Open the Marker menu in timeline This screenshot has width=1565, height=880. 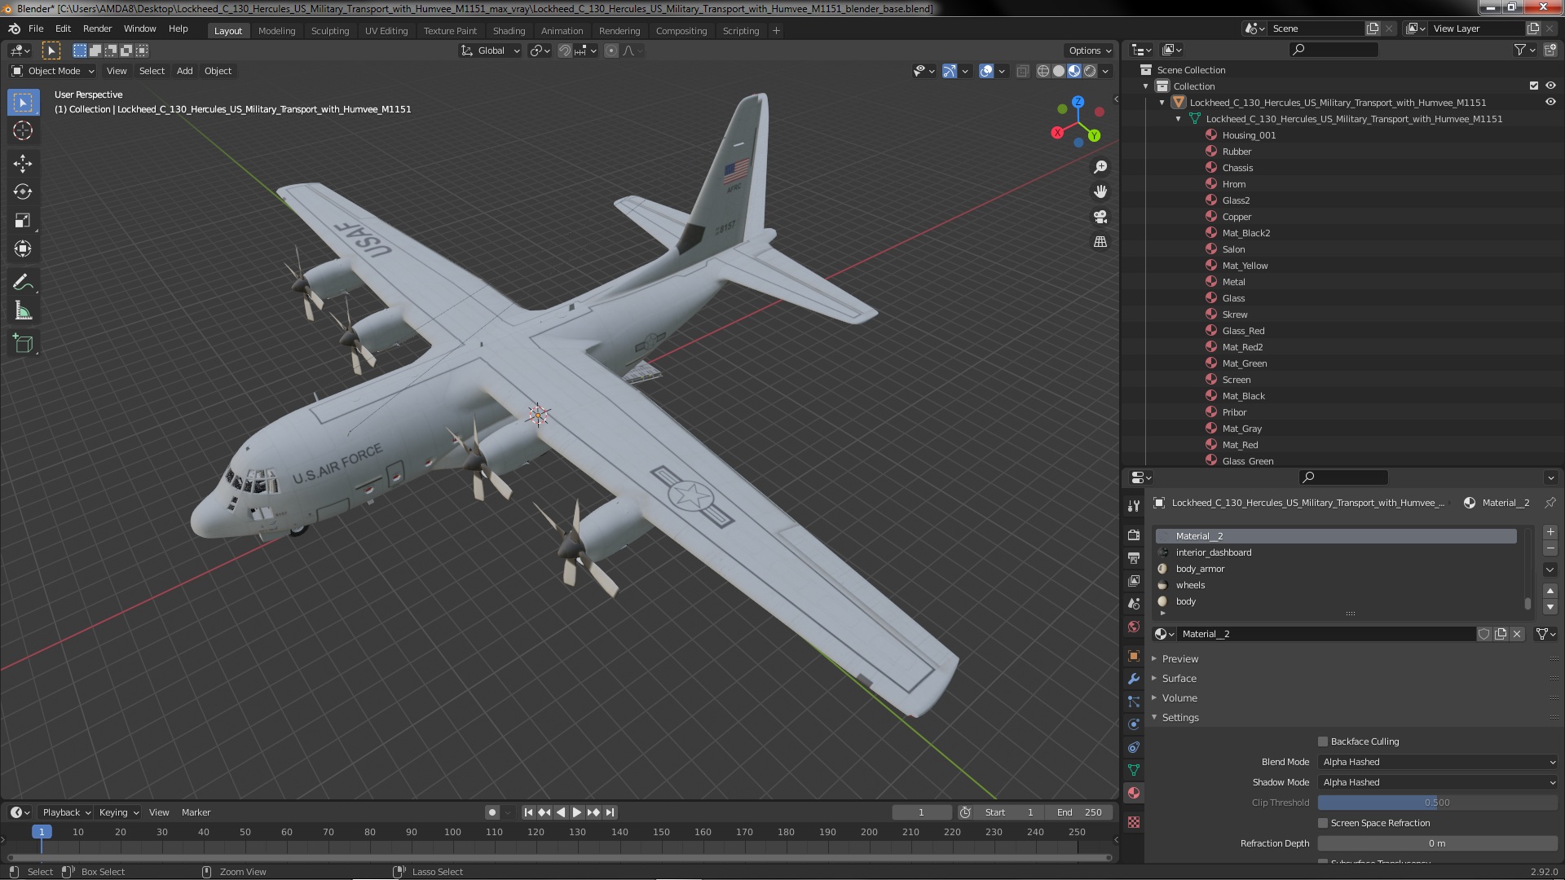[x=196, y=812]
